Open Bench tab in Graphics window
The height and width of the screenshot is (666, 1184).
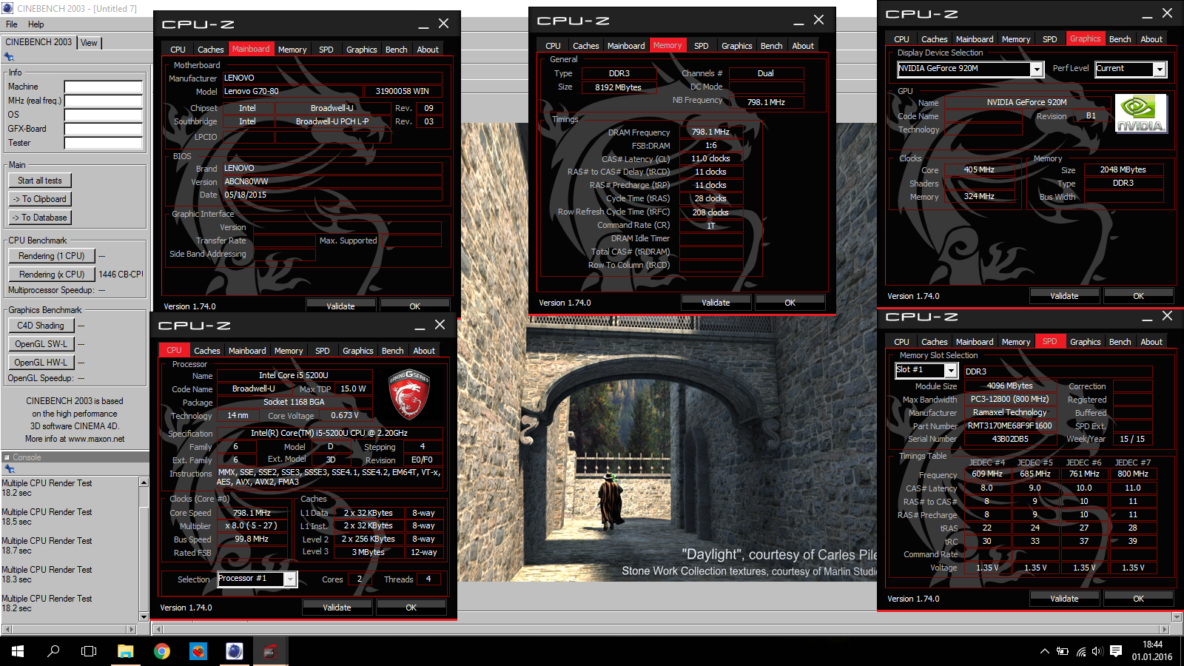click(x=1120, y=39)
